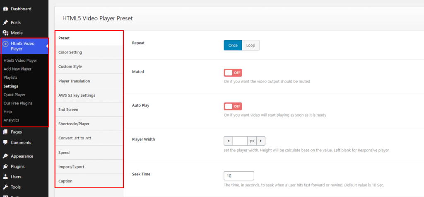Open the Speed settings tab
Viewport: 424px width, 197px height.
pos(89,153)
